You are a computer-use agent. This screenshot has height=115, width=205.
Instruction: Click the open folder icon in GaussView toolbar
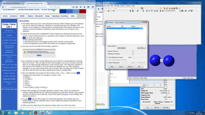(167, 8)
